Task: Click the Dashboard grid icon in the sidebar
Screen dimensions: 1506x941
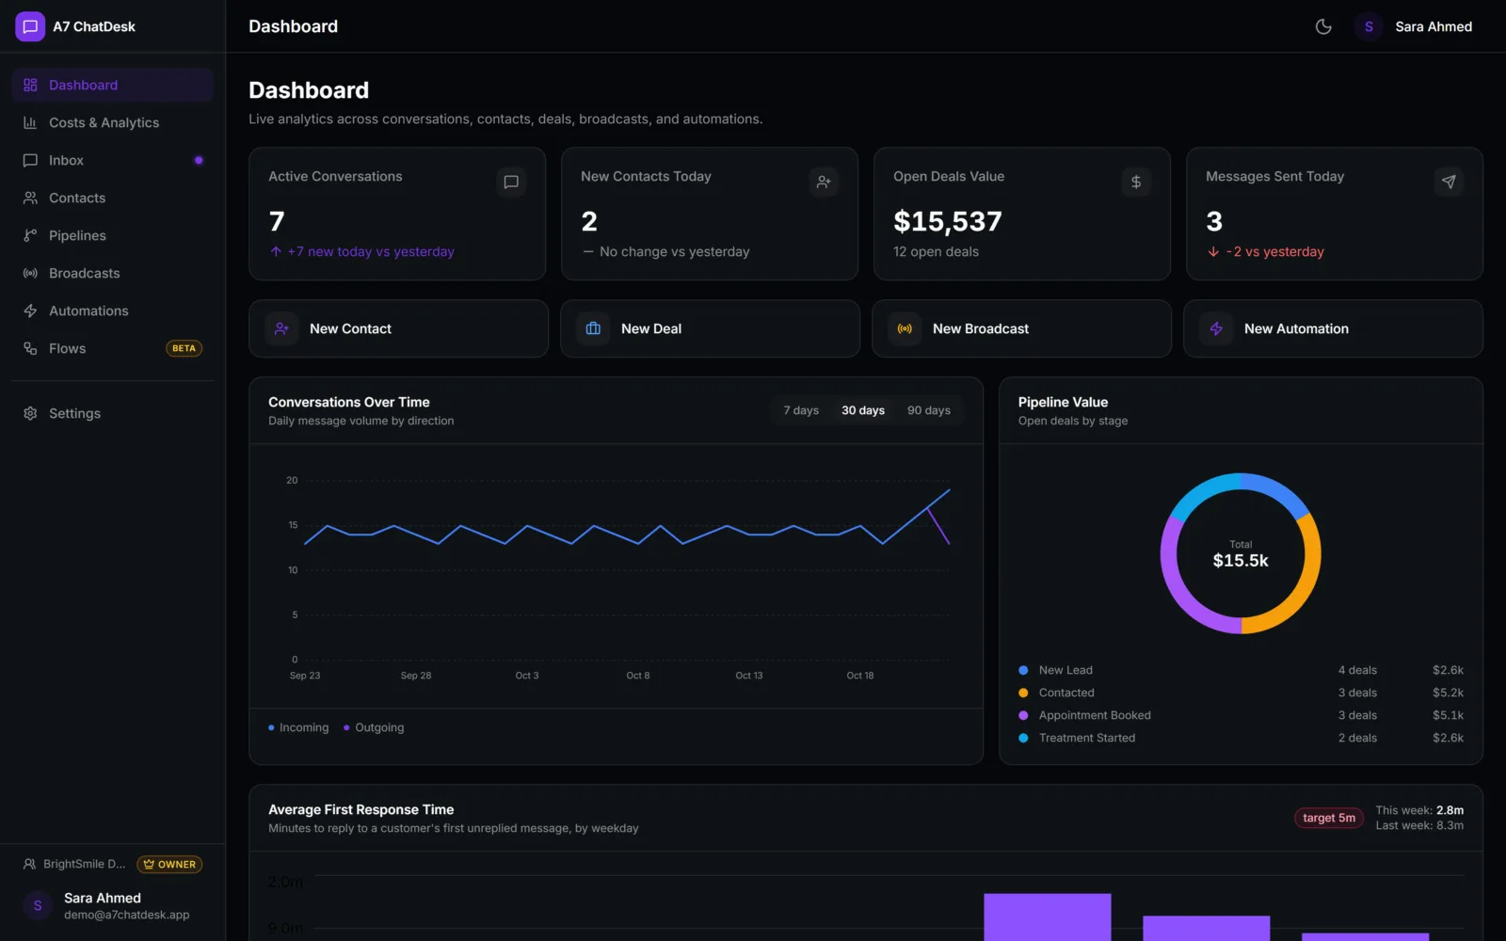Action: pyautogui.click(x=30, y=85)
